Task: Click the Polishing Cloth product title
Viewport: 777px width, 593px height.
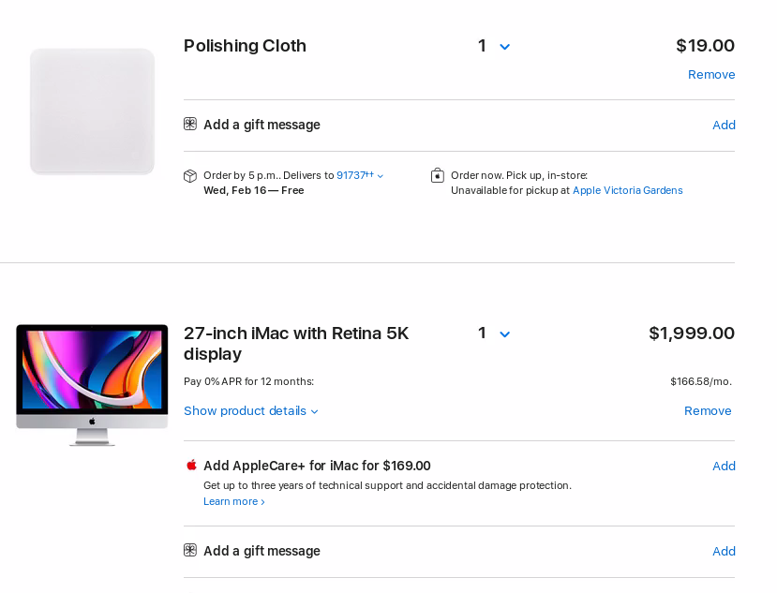Action: tap(245, 46)
